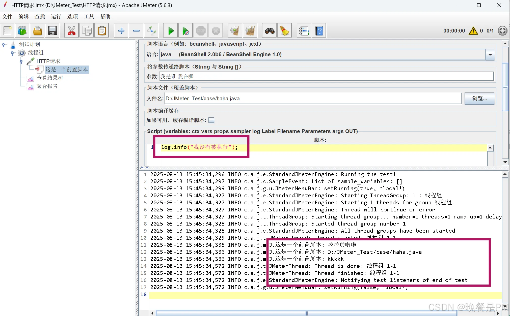Open the 帮助 menu
This screenshot has width=510, height=316.
(x=105, y=17)
